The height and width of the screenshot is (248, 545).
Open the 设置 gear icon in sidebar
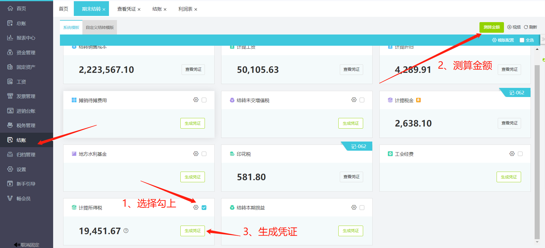click(10, 169)
